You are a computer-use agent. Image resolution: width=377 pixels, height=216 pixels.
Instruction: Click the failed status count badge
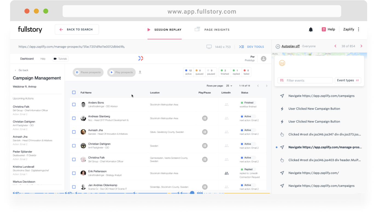point(246,72)
